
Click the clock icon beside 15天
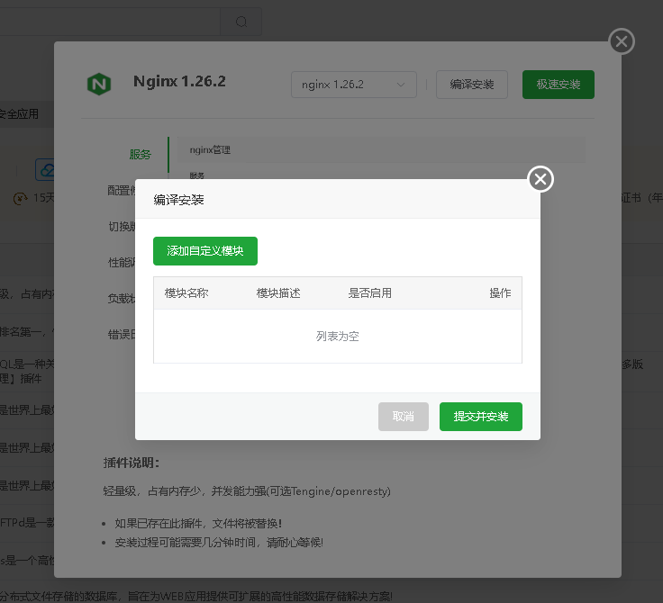21,198
